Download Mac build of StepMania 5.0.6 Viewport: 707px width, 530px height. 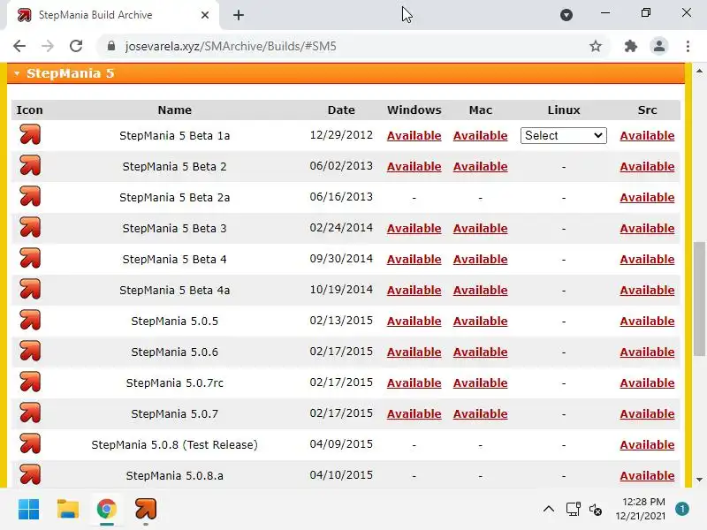click(480, 352)
